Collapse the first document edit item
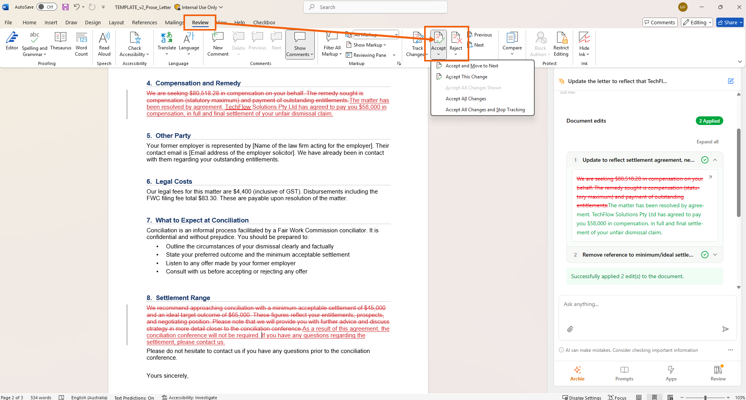The image size is (746, 400). click(x=715, y=160)
